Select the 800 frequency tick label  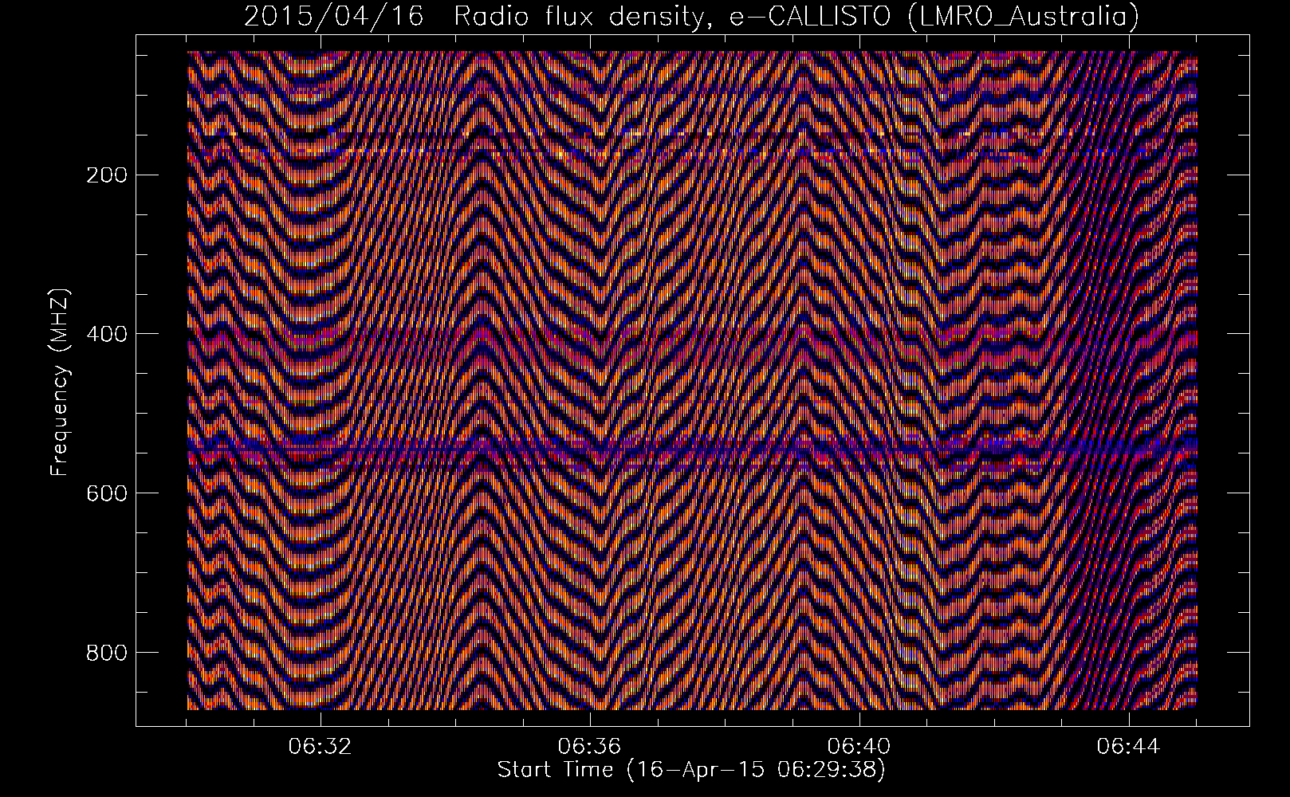pos(106,653)
